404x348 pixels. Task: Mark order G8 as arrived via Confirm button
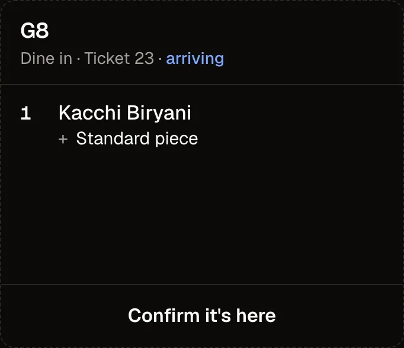(202, 316)
